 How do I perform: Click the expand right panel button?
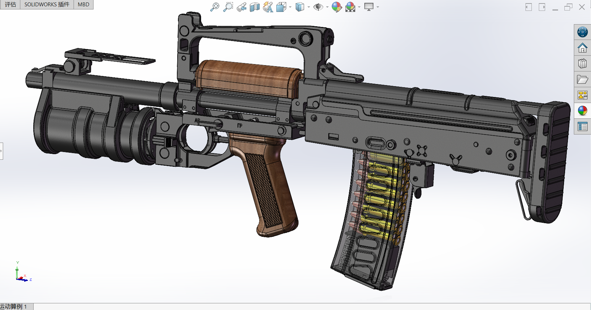[542, 7]
